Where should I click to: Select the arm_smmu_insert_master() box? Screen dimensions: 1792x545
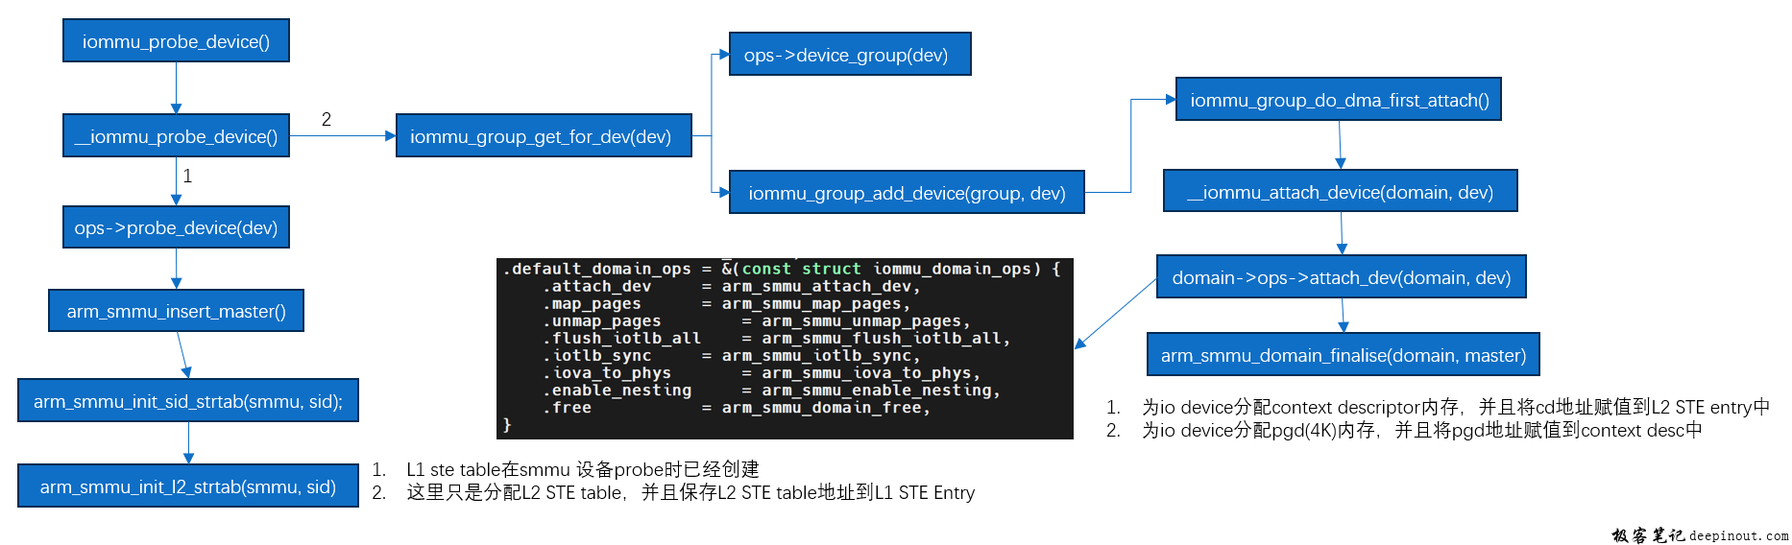[176, 311]
